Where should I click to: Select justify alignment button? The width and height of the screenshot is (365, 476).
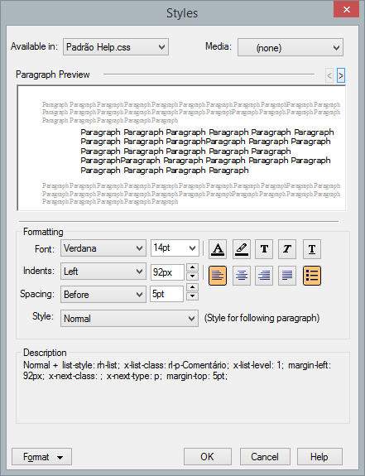coord(287,276)
